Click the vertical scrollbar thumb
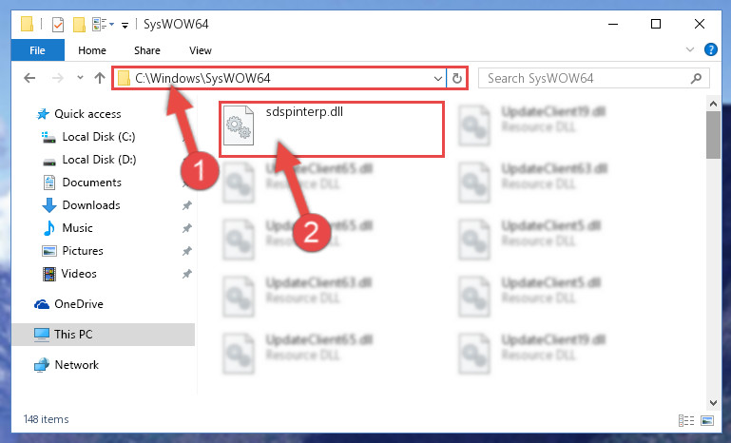This screenshot has height=443, width=731. coord(713,135)
